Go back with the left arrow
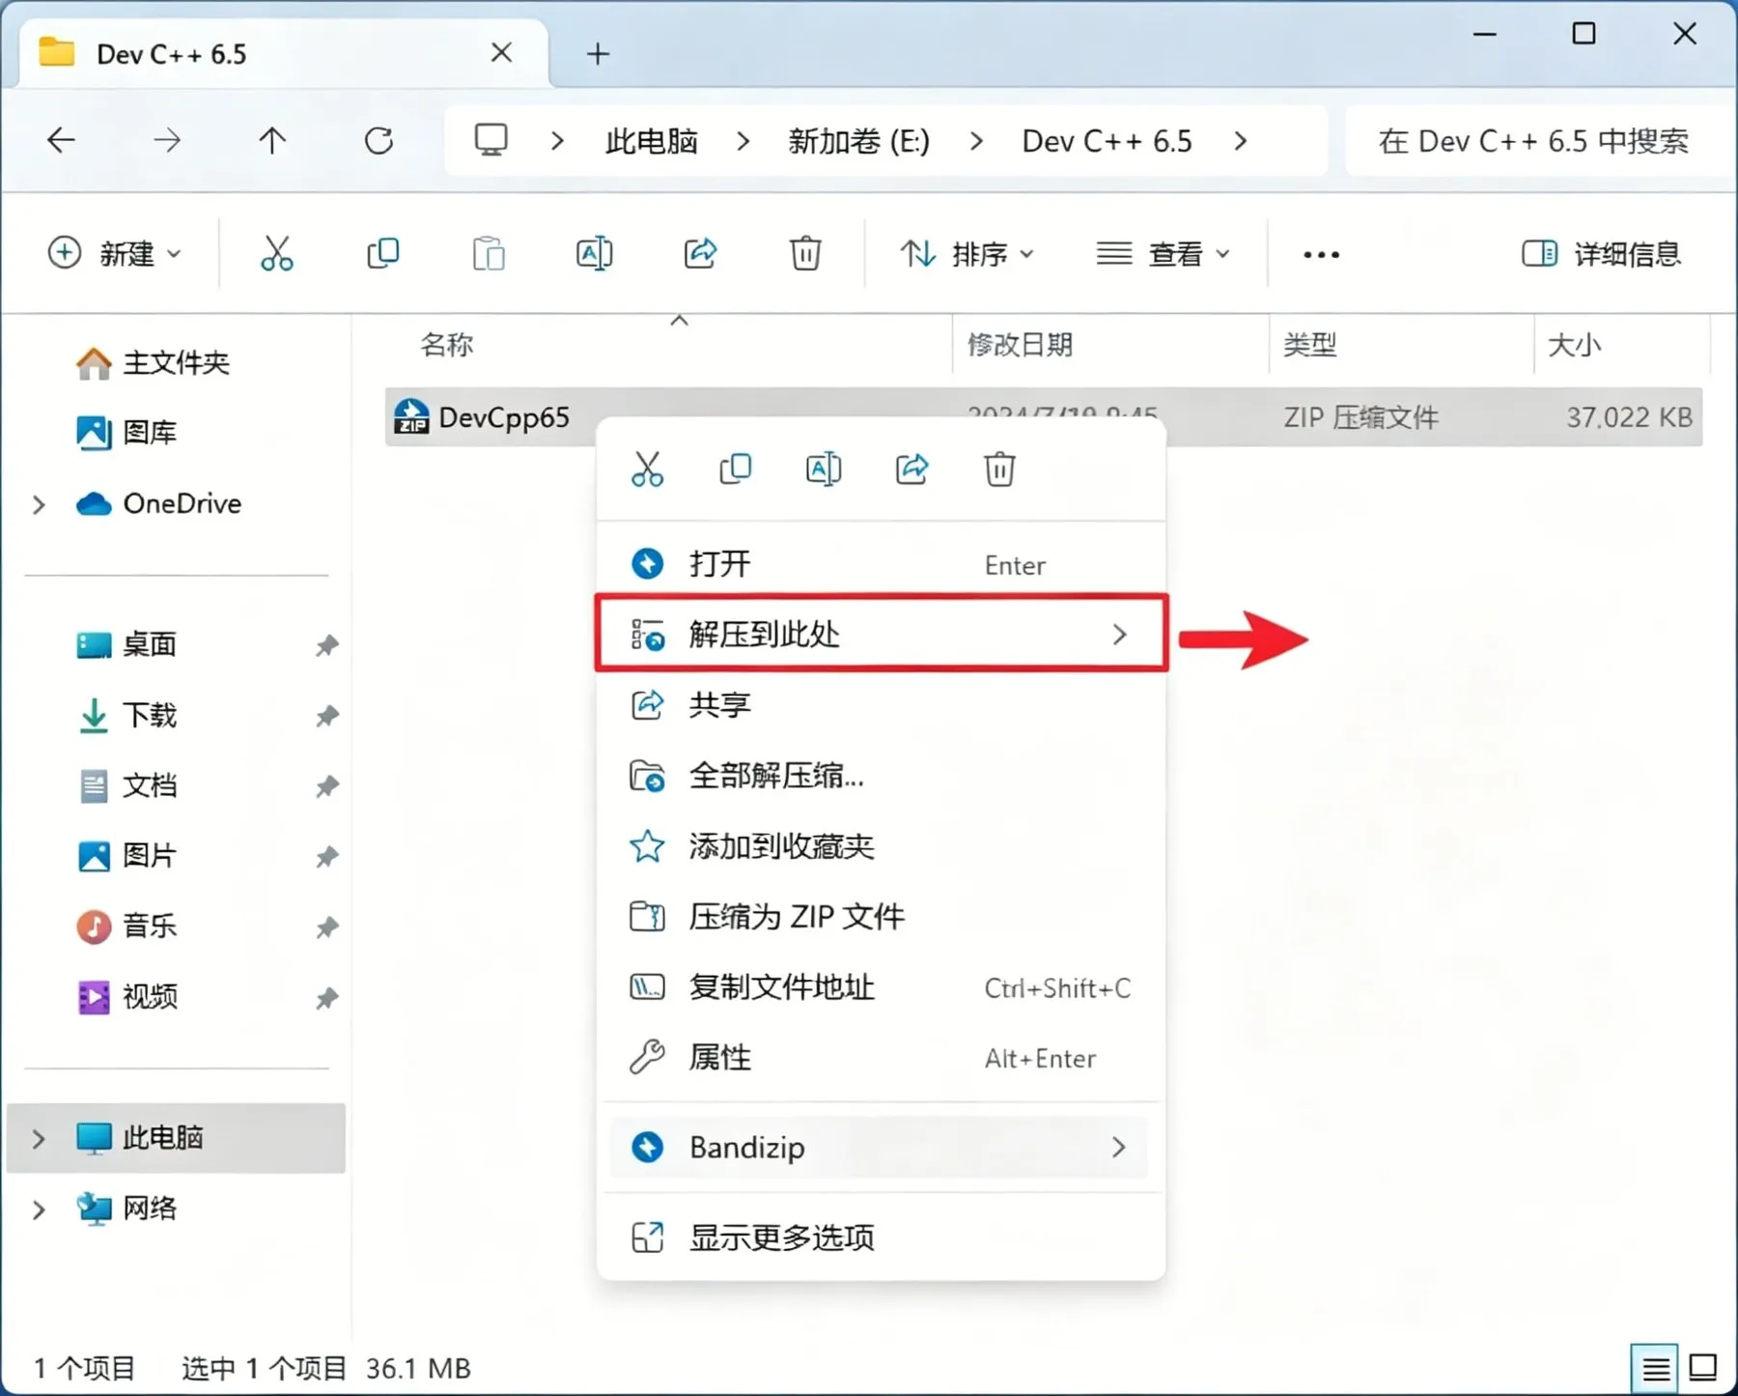 (x=61, y=141)
